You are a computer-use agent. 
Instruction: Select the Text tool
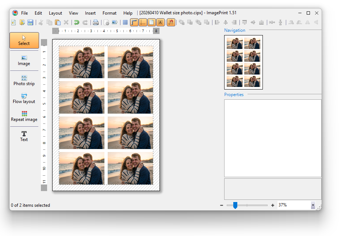click(x=24, y=136)
